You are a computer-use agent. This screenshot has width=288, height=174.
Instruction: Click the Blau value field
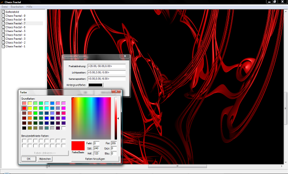pos(114,153)
